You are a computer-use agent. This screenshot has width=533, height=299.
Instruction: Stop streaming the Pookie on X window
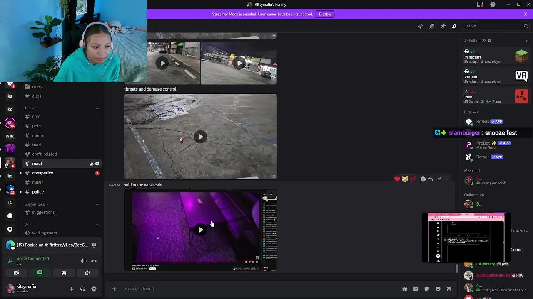click(94, 245)
